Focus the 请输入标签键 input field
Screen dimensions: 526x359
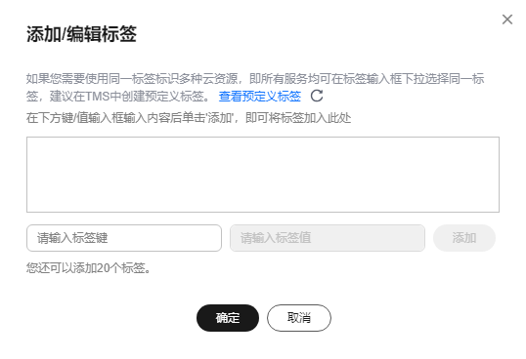(x=124, y=238)
